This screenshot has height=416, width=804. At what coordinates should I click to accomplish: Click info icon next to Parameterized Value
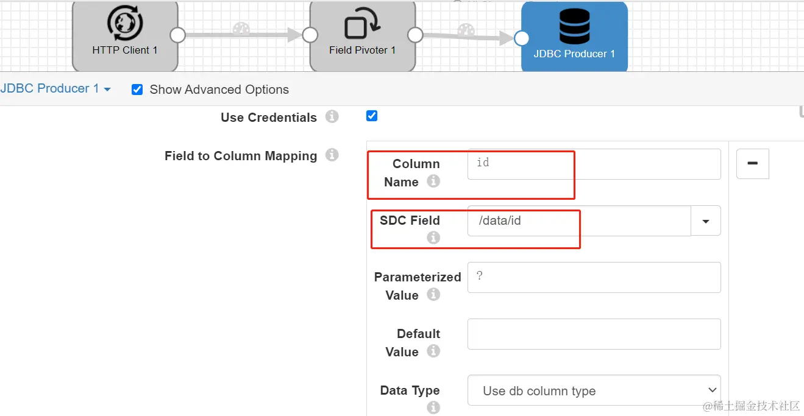(433, 295)
